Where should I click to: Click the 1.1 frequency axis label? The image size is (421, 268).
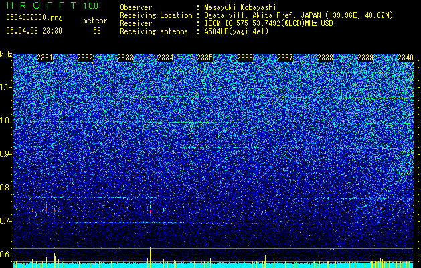[5, 87]
